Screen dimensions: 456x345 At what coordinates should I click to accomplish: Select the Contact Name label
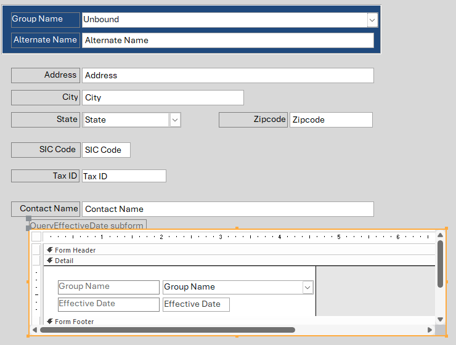pyautogui.click(x=46, y=209)
